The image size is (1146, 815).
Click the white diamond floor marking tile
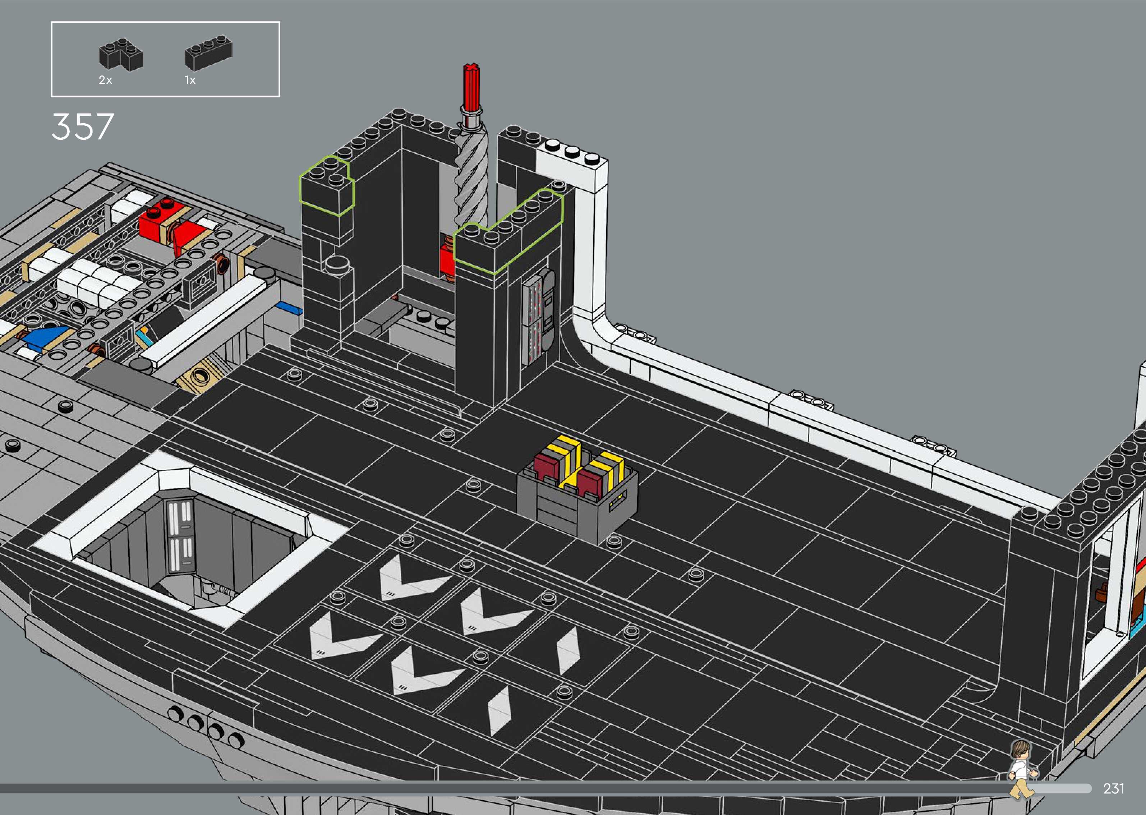pyautogui.click(x=568, y=650)
